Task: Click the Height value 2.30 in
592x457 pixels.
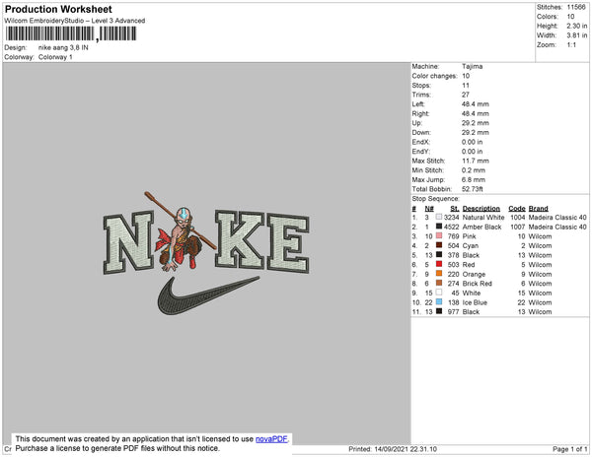Action: coord(576,26)
